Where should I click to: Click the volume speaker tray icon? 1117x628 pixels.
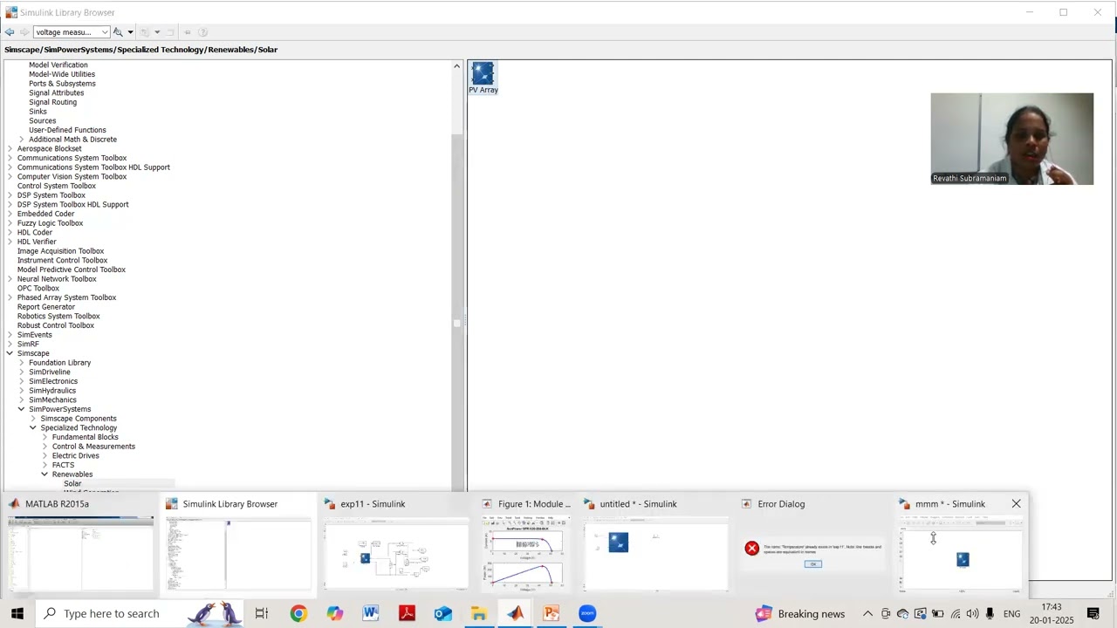(x=972, y=614)
